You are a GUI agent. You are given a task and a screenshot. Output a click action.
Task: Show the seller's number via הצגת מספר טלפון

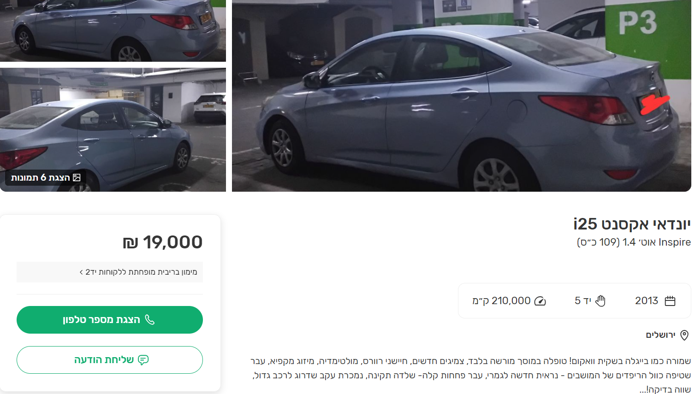110,320
